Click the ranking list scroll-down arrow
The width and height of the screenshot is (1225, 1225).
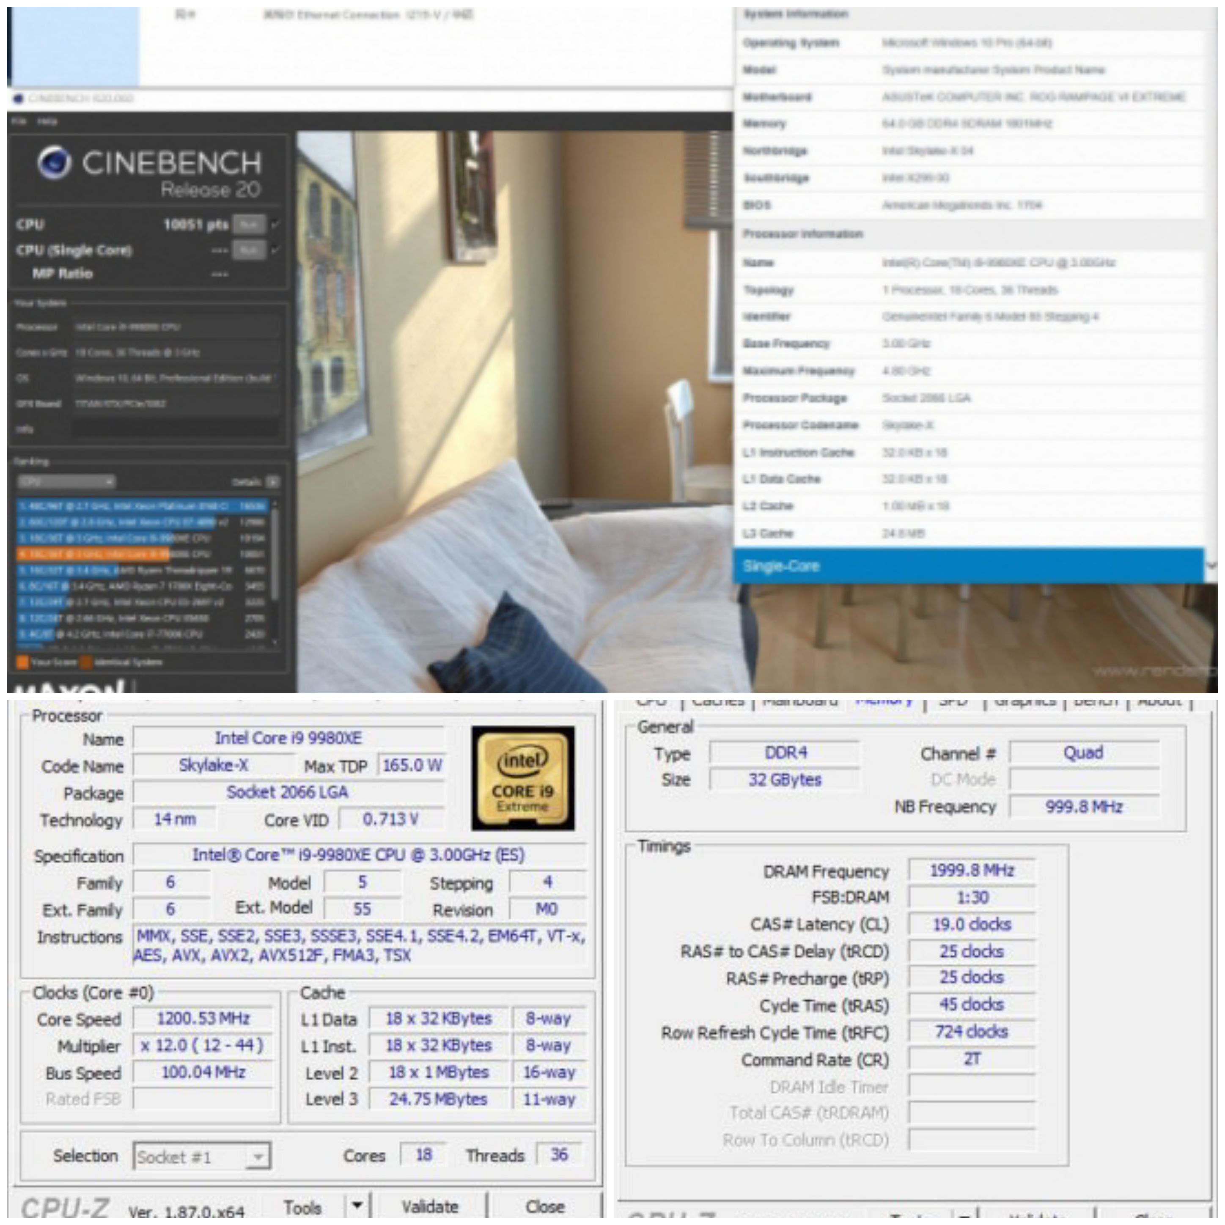(275, 642)
